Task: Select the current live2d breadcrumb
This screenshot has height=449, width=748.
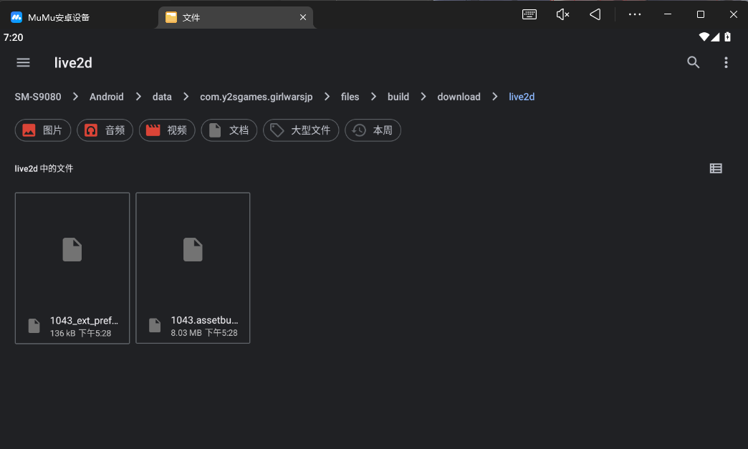Action: click(x=522, y=97)
